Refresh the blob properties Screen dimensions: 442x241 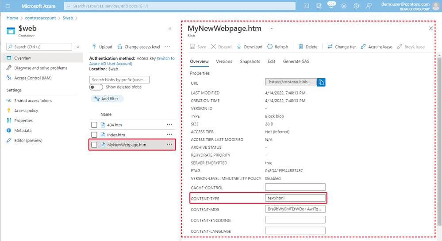[278, 47]
